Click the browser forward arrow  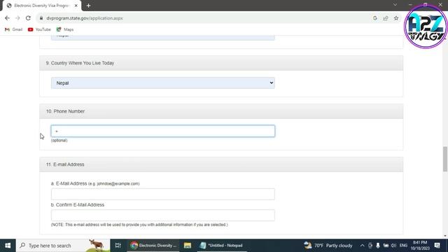(x=17, y=18)
